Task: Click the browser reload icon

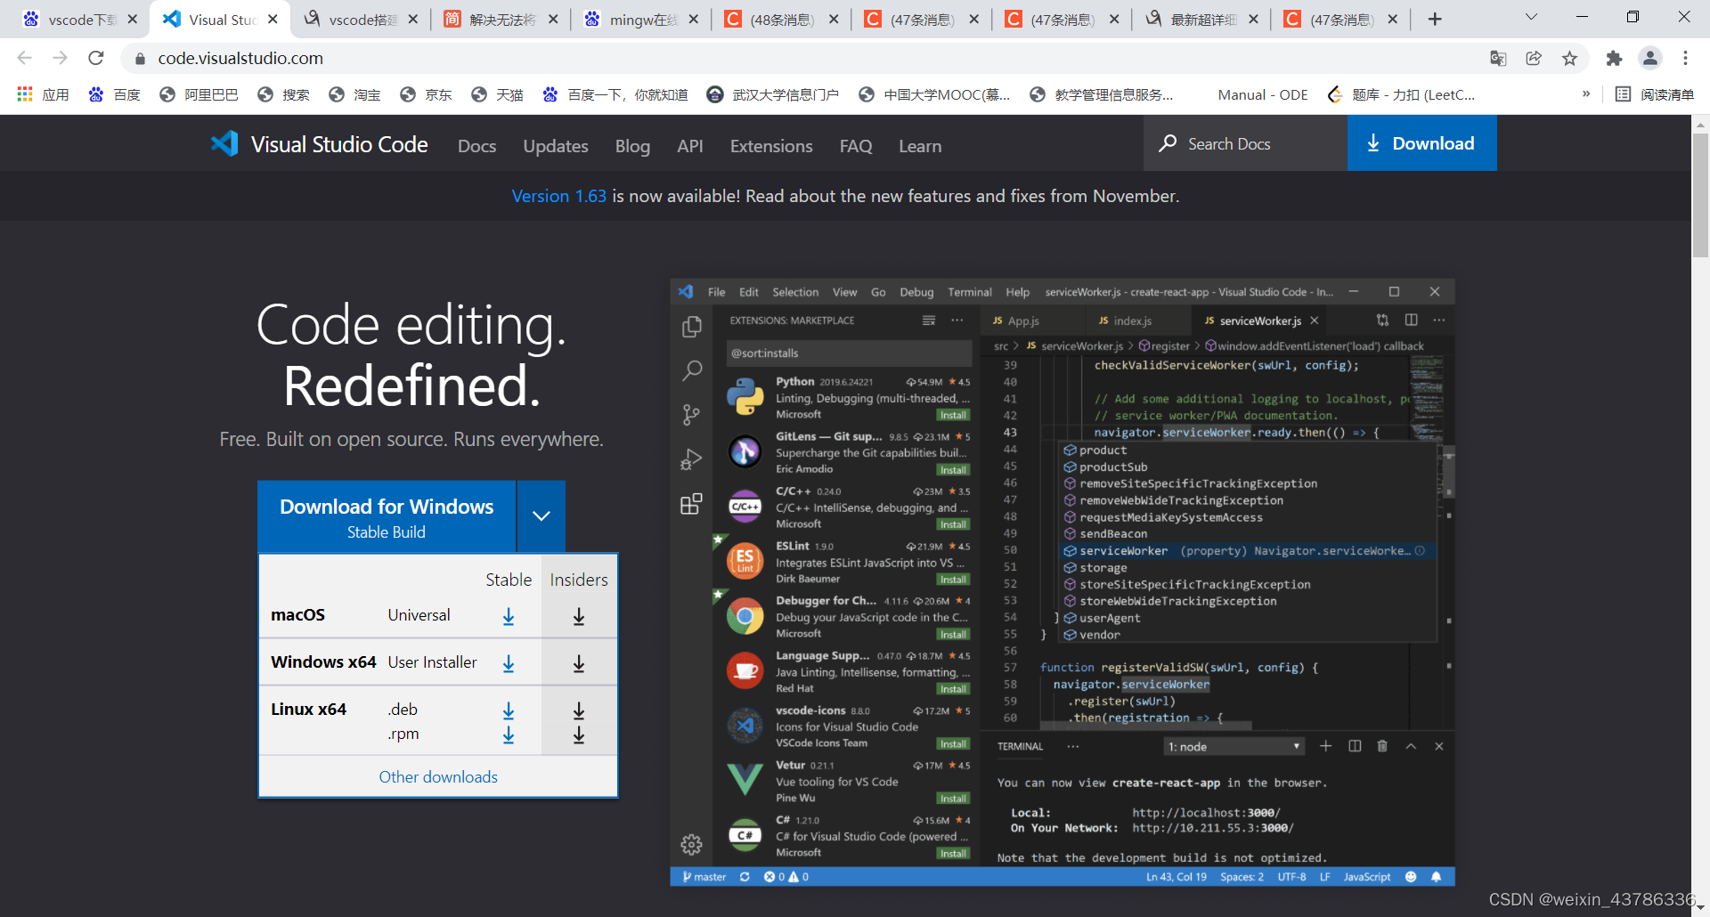Action: pos(96,58)
